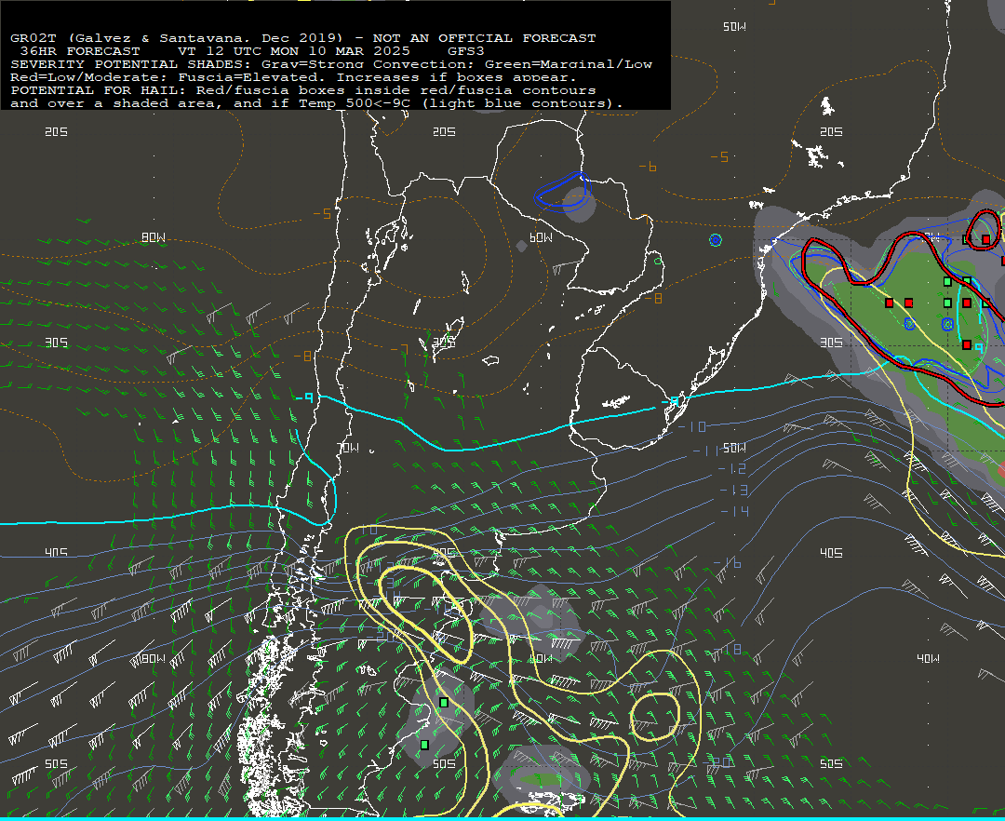The image size is (1005, 821).
Task: Click the GR02T title line in header
Action: pyautogui.click(x=303, y=38)
